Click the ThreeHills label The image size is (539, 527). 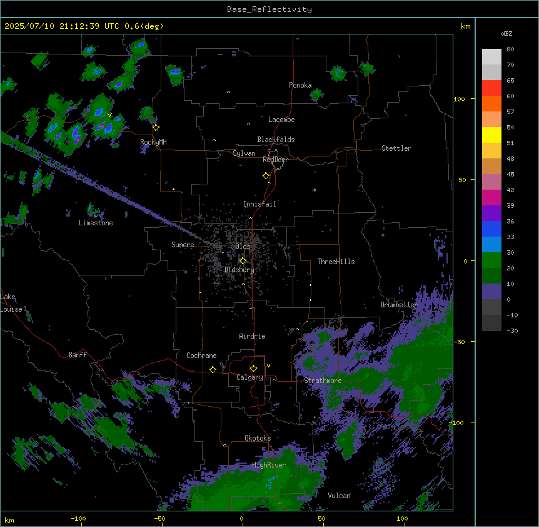336,262
